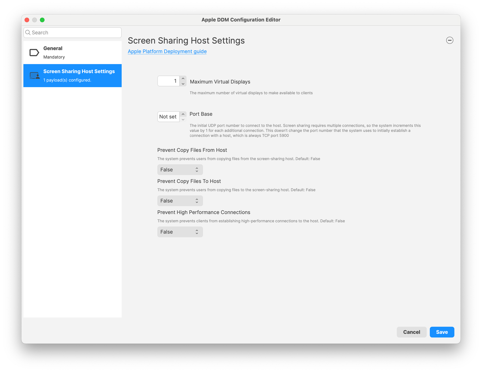
Task: Click the Screen Sharing Host Settings heading
Action: pos(186,40)
